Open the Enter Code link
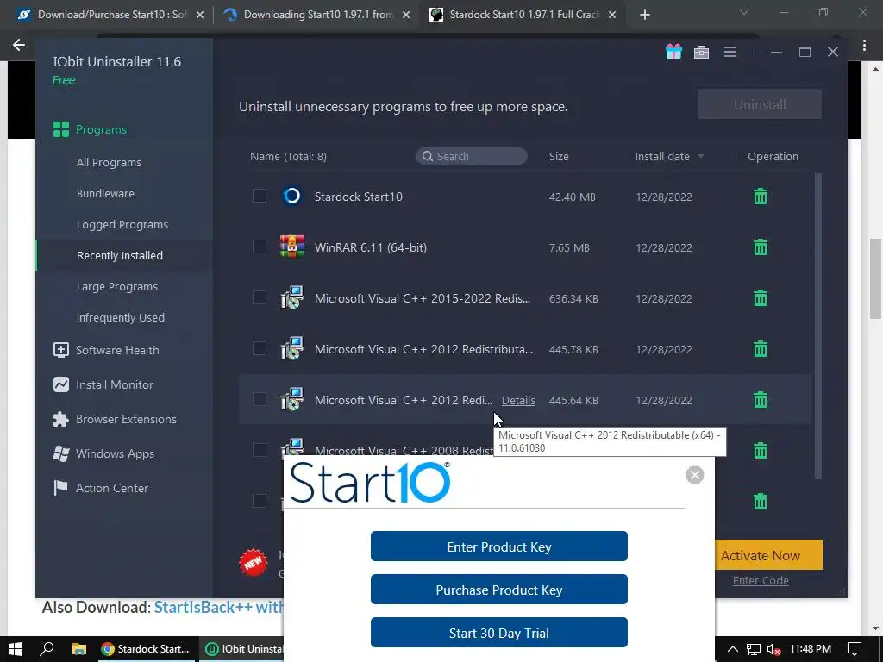The image size is (883, 662). (761, 580)
